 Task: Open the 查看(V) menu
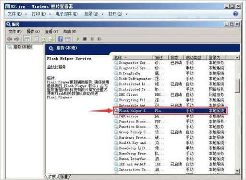pyautogui.click(x=51, y=31)
